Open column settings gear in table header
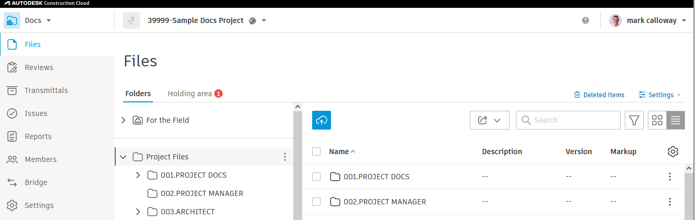 point(673,152)
